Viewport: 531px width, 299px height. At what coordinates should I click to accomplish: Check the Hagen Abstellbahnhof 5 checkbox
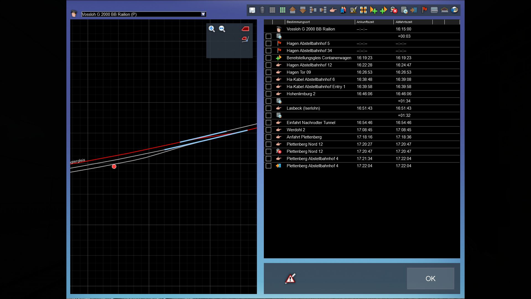pyautogui.click(x=268, y=43)
